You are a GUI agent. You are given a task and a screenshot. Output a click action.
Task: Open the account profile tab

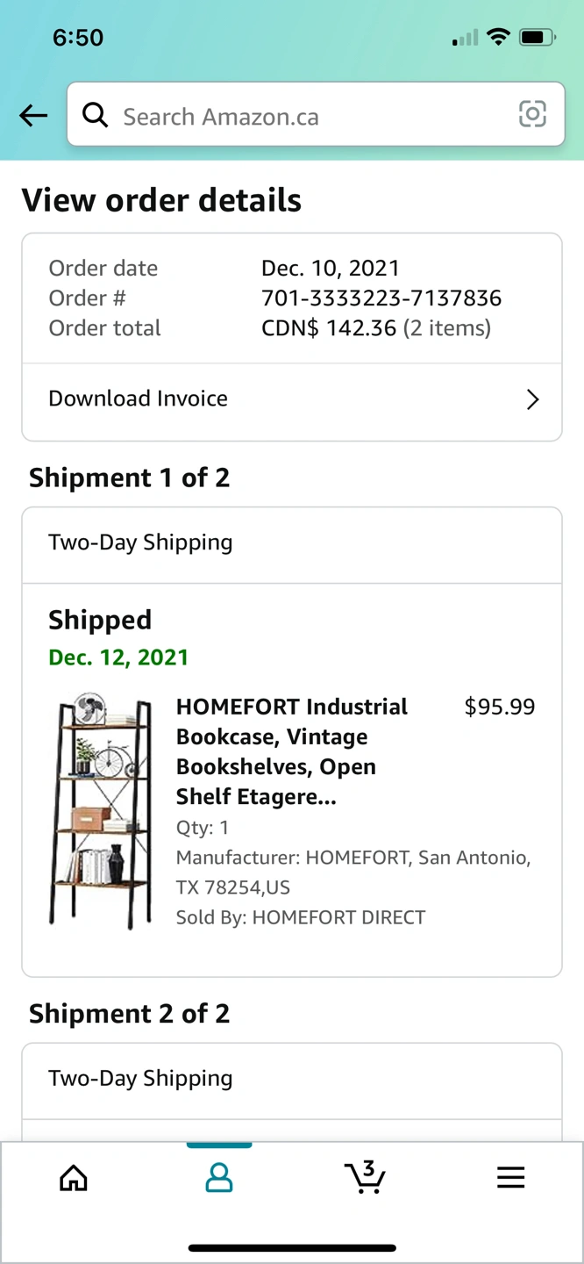tap(219, 1177)
